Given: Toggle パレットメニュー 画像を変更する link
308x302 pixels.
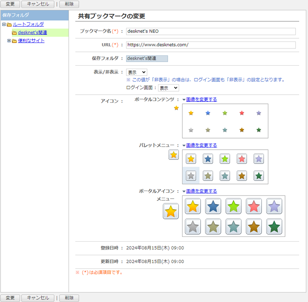Looking at the screenshot, I should [x=202, y=145].
